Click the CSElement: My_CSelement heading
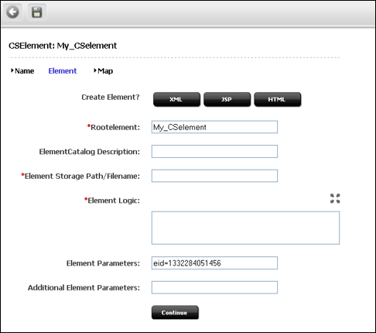The height and width of the screenshot is (333, 376). point(63,46)
